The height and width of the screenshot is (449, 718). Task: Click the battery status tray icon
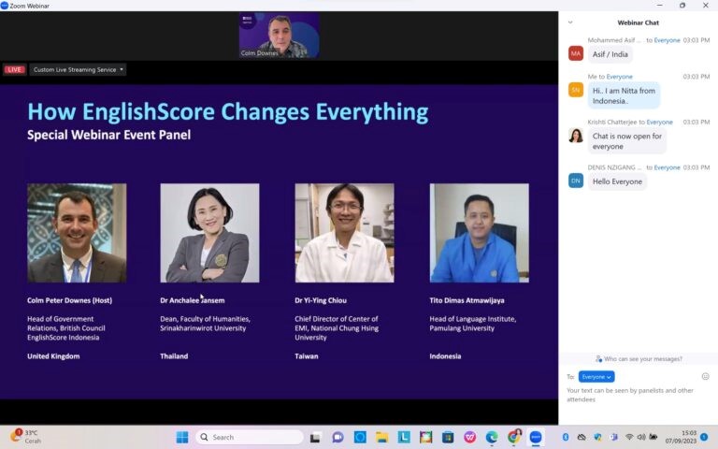(653, 437)
